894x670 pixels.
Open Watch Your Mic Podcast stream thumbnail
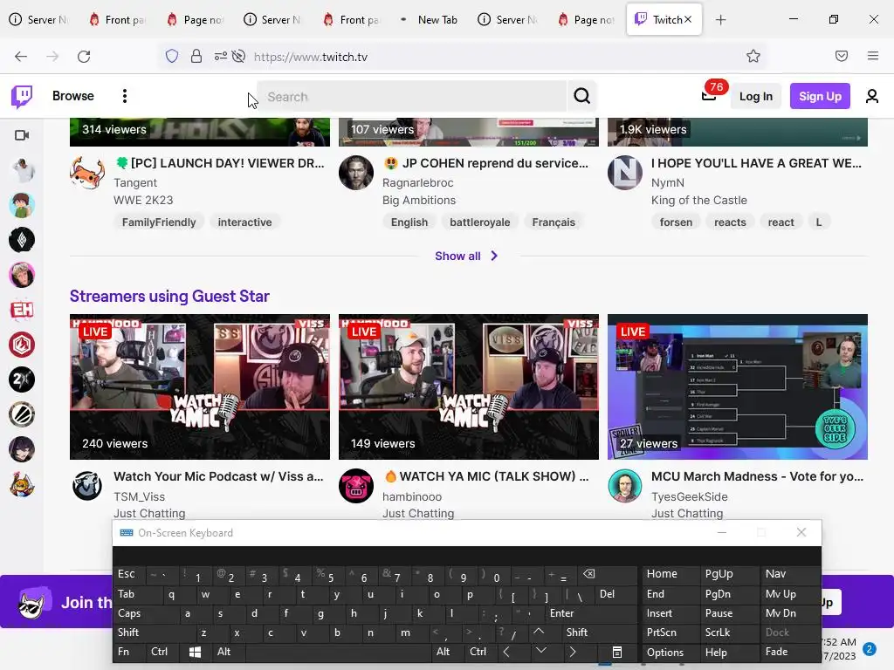[x=200, y=386]
